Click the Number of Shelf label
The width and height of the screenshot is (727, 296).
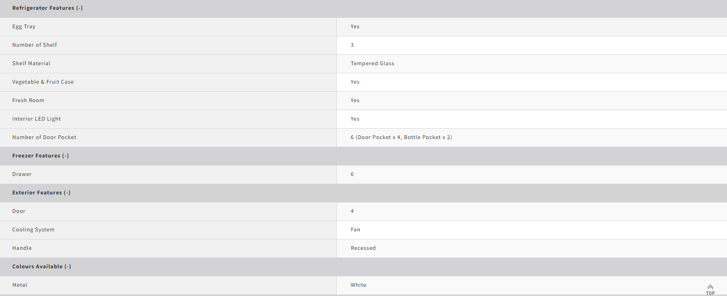point(35,45)
